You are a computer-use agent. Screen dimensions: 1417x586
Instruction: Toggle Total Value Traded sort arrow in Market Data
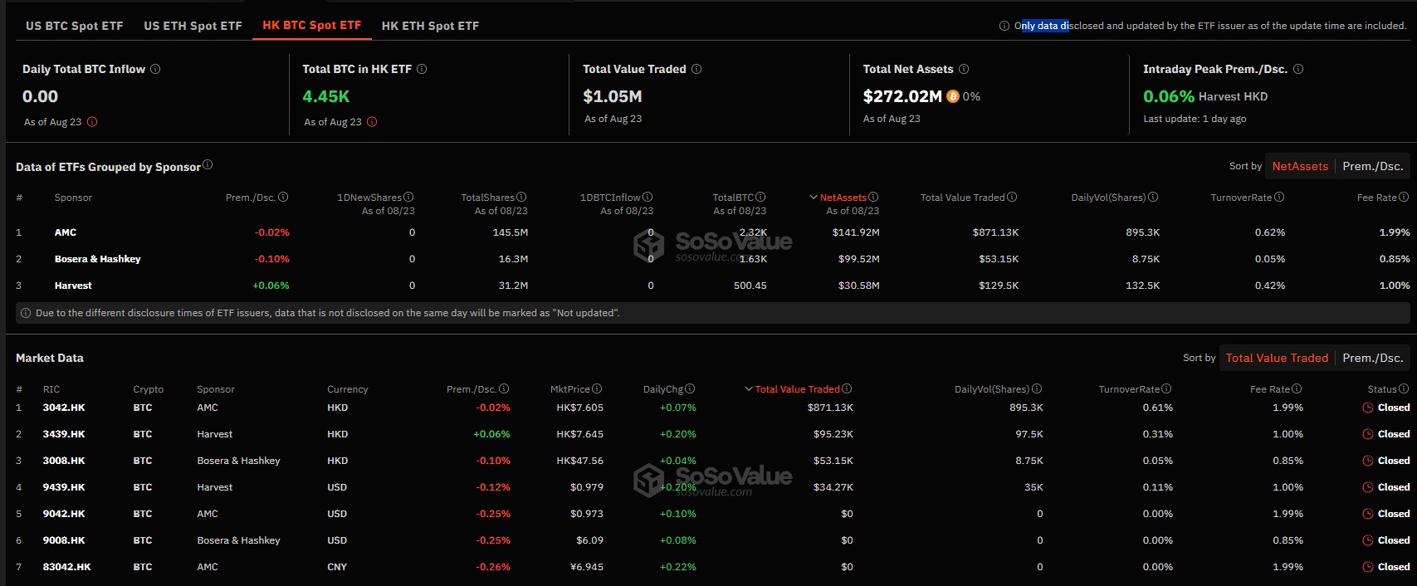tap(749, 389)
